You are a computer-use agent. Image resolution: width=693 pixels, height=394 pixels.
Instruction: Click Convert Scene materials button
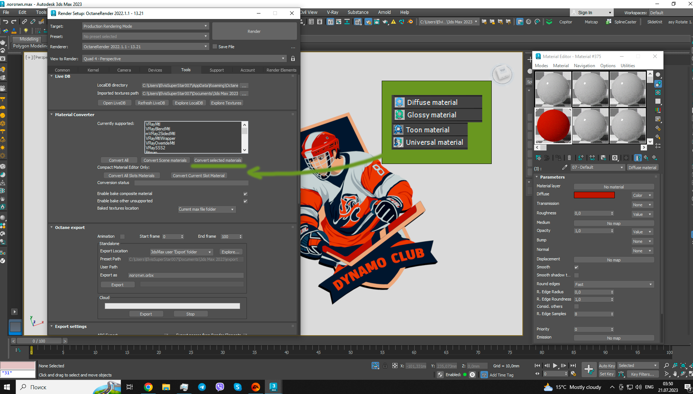click(x=165, y=160)
